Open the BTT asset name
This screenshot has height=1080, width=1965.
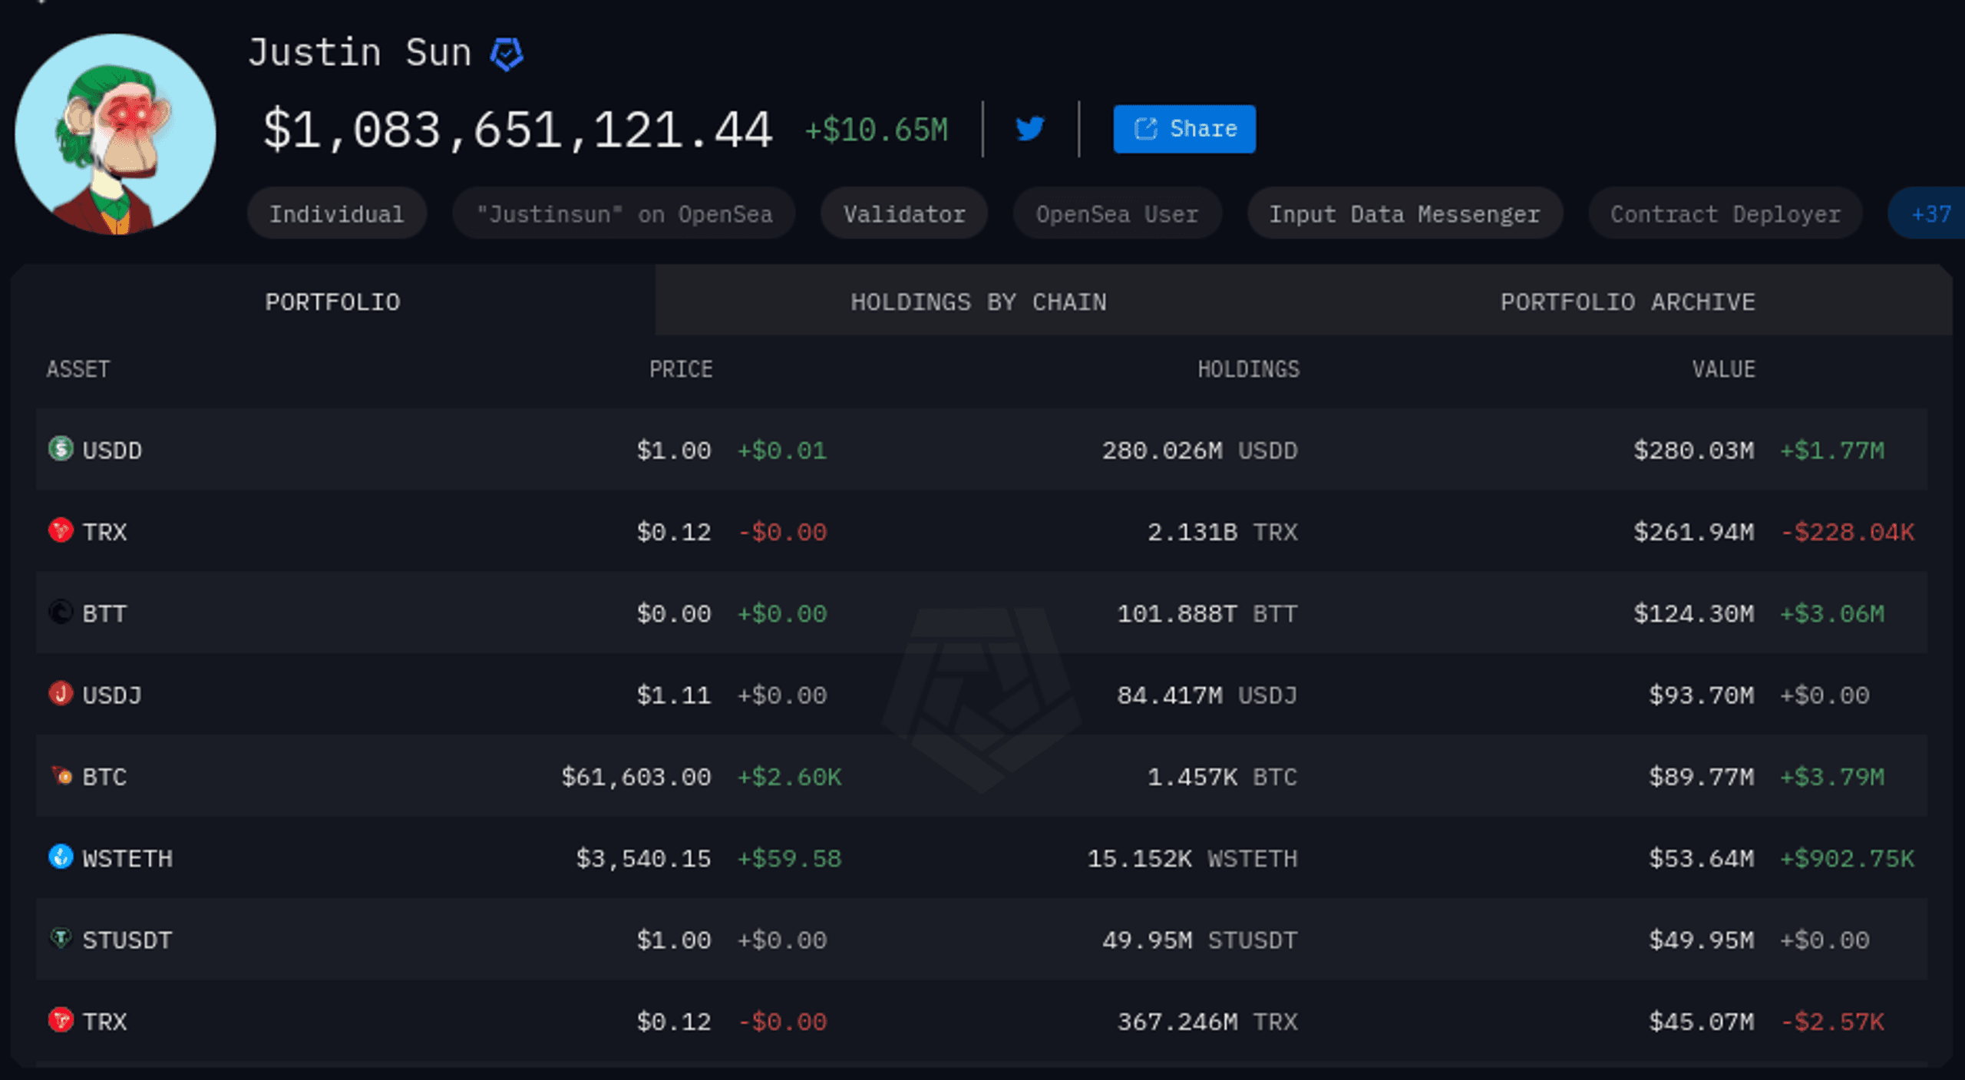pos(104,613)
